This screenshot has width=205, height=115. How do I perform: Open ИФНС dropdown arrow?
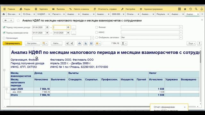[x=181, y=32]
